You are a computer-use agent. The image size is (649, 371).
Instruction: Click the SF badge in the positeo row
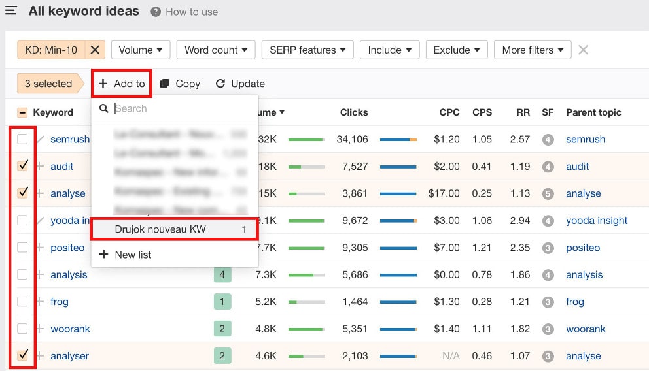(x=548, y=248)
